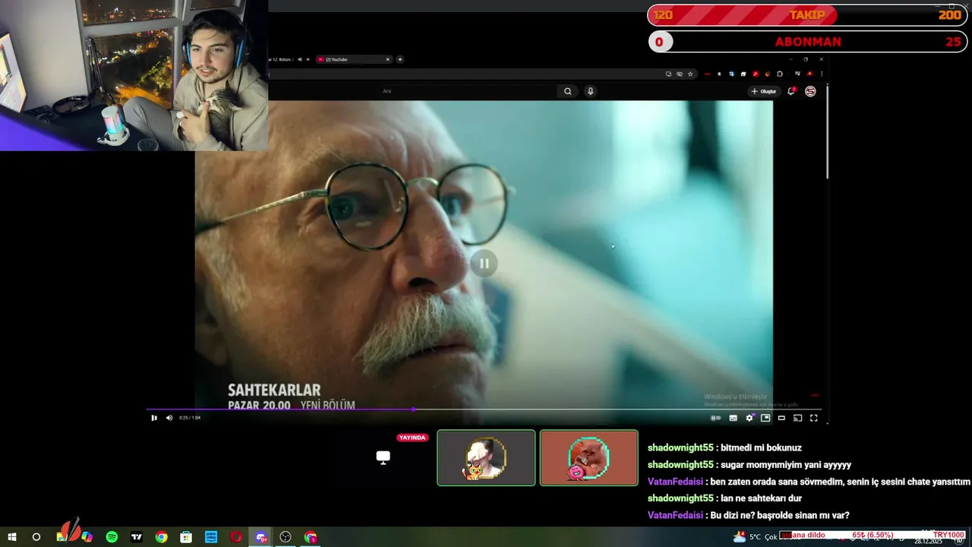Switch the player to miniplayer mode
This screenshot has height=547, width=972.
(765, 418)
